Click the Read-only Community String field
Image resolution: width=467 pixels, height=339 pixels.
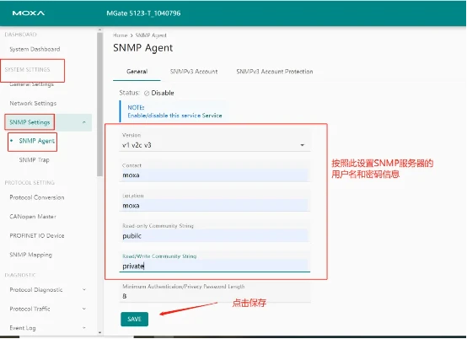click(x=214, y=236)
